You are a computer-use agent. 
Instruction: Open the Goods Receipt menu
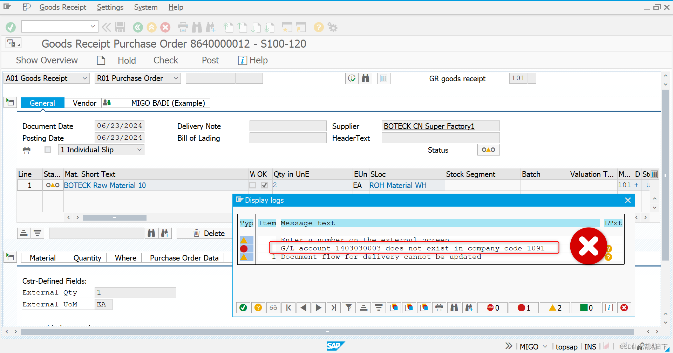click(x=63, y=7)
